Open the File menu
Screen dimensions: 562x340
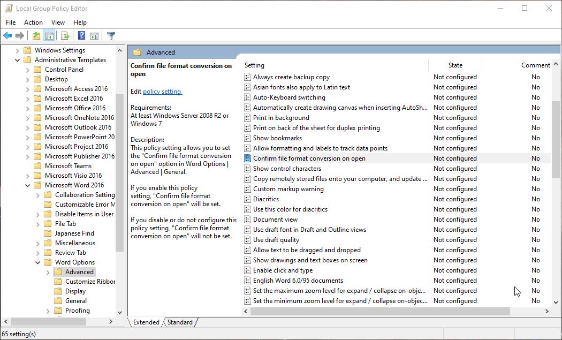click(11, 22)
